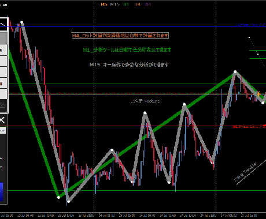Select the M15 timeframe label
This screenshot has width=266, height=219.
114,4
